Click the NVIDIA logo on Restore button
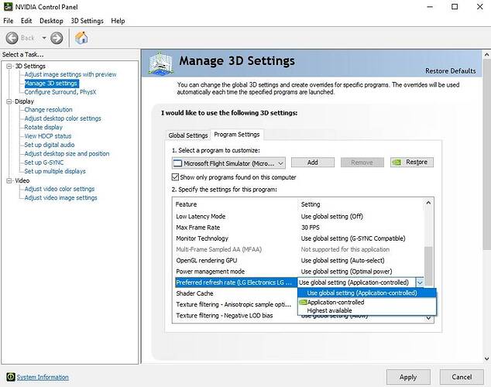 397,162
